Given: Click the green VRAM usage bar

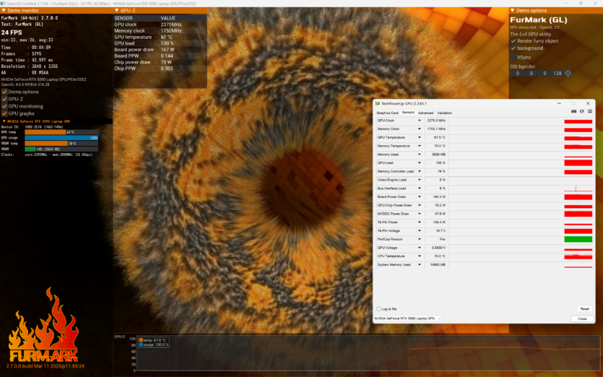Looking at the screenshot, I should pos(30,149).
